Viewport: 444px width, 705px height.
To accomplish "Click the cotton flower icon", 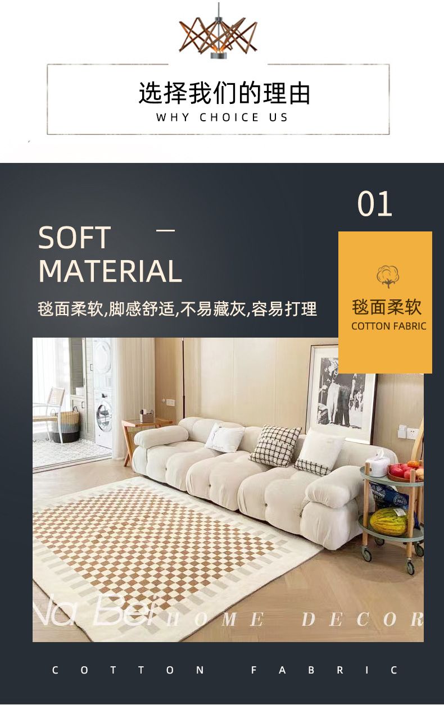I will (387, 278).
